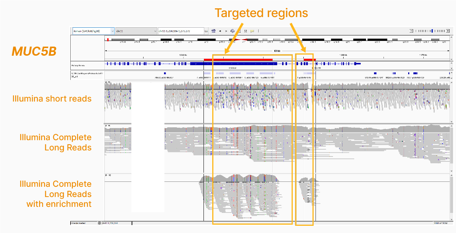This screenshot has height=233, width=456.
Task: Go forward to next locus
Action: 226,31
